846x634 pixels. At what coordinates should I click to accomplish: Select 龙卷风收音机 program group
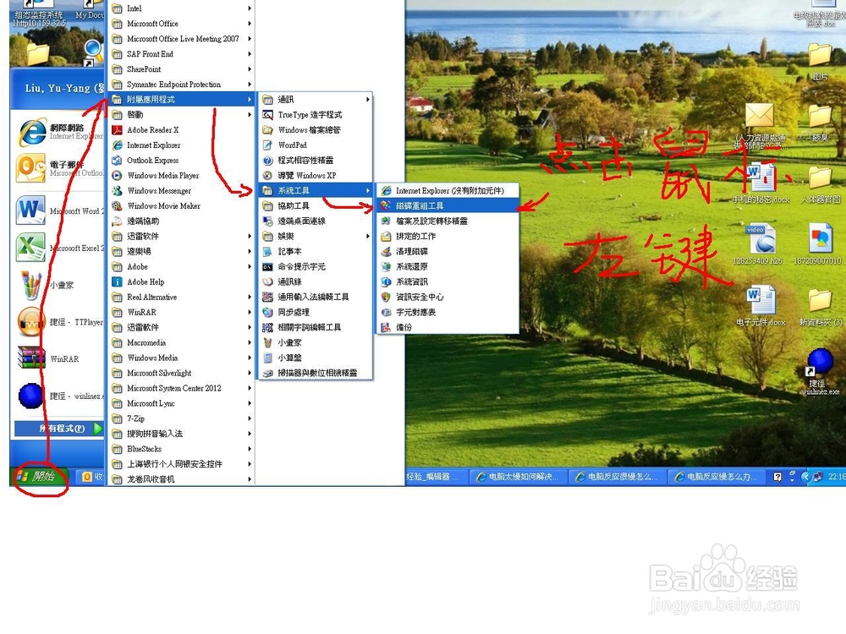coord(181,478)
